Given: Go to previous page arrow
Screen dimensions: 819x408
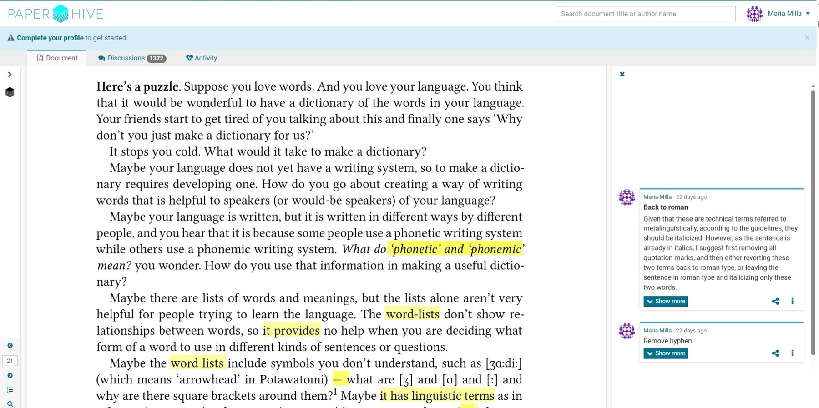Looking at the screenshot, I should [10, 346].
